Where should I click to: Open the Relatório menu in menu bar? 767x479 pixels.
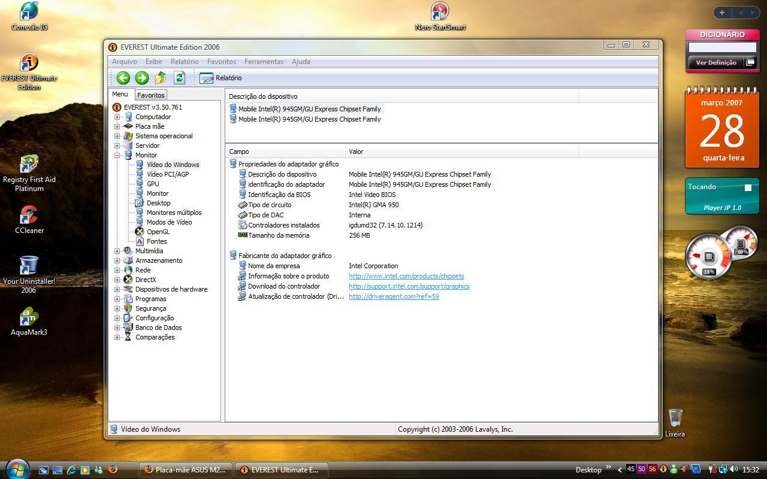point(185,62)
